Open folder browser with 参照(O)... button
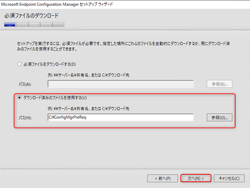Viewport: 250px width, 188px height. [x=220, y=117]
